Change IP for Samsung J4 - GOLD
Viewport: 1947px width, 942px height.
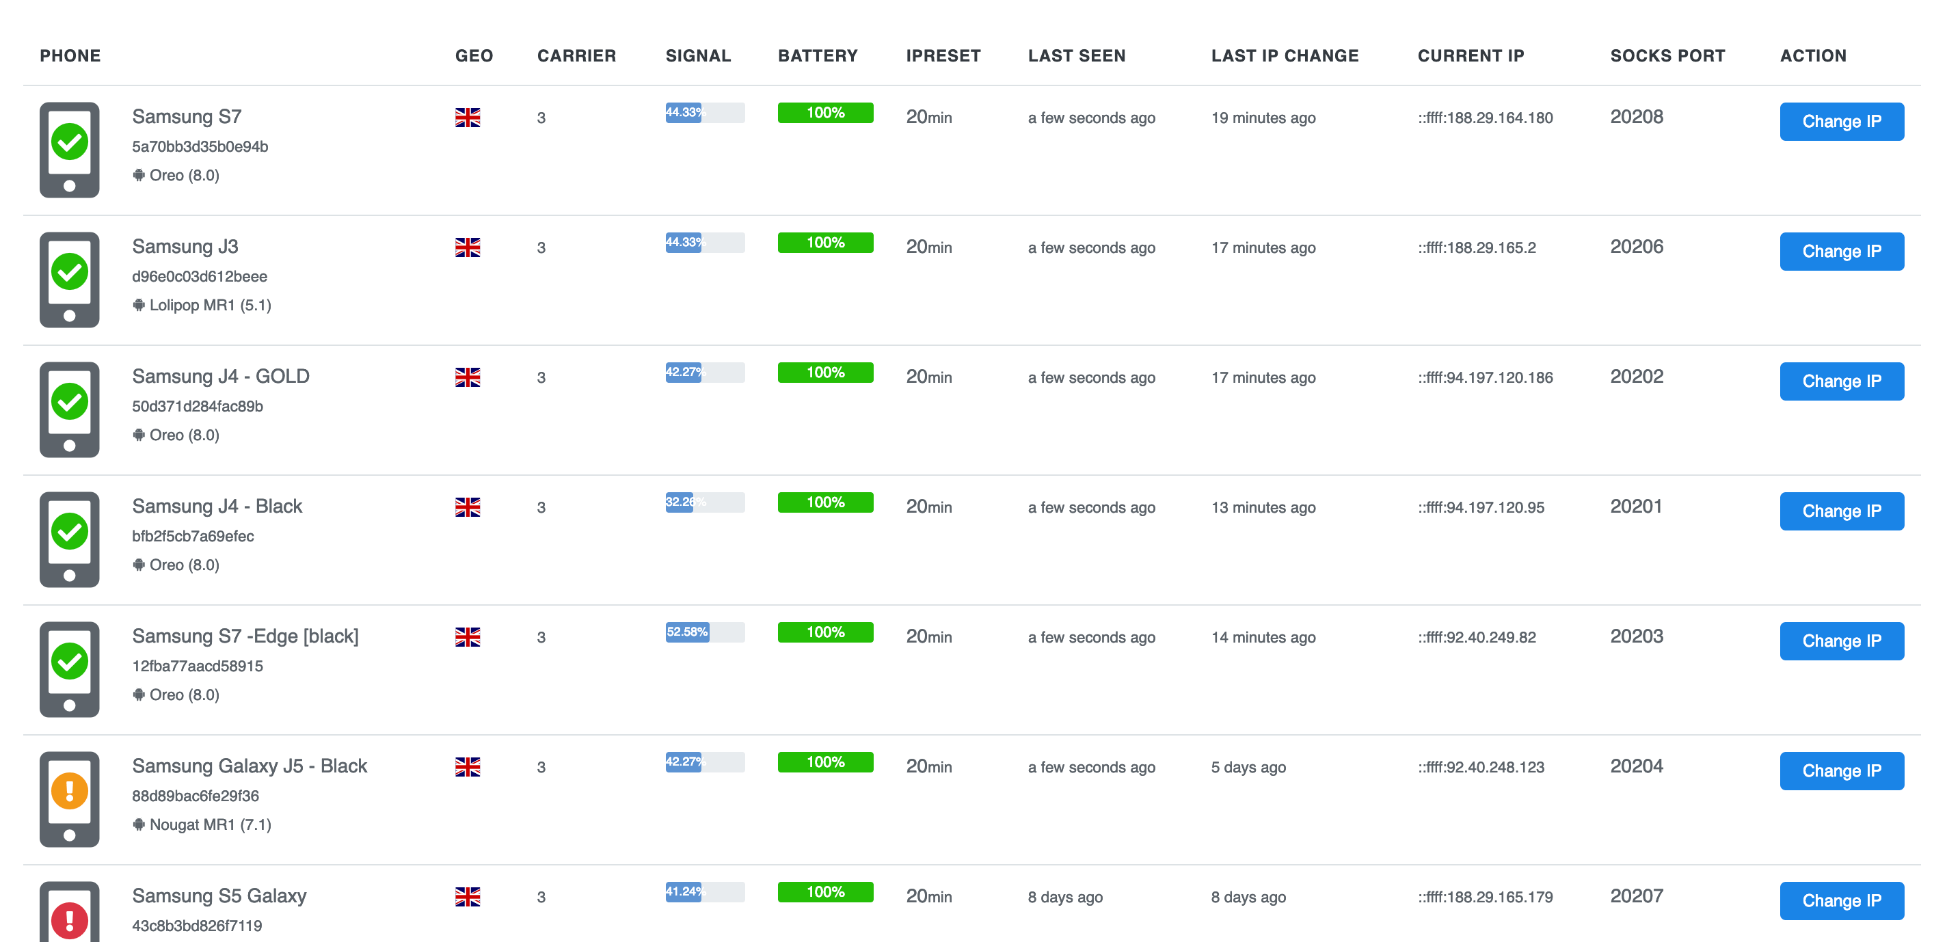(1840, 381)
